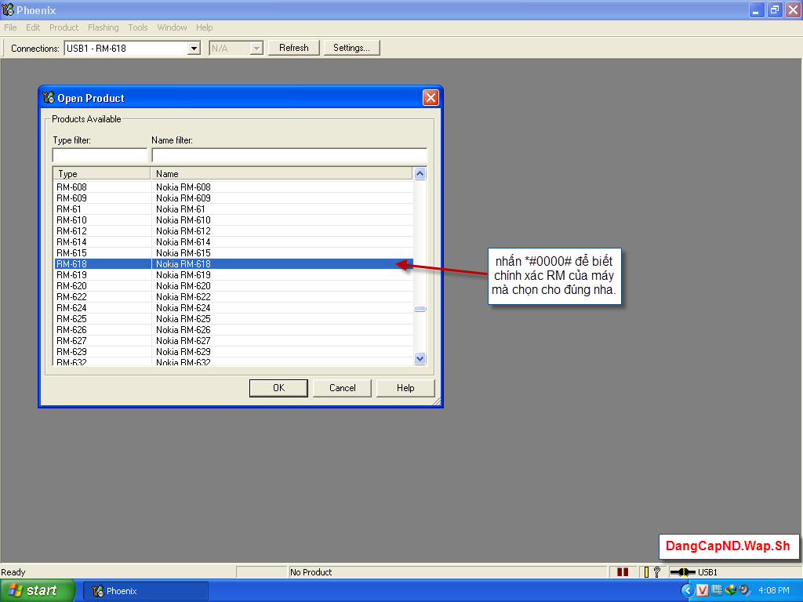Click the grid-shaped tray icon beside red V
This screenshot has height=602, width=803.
pyautogui.click(x=717, y=590)
